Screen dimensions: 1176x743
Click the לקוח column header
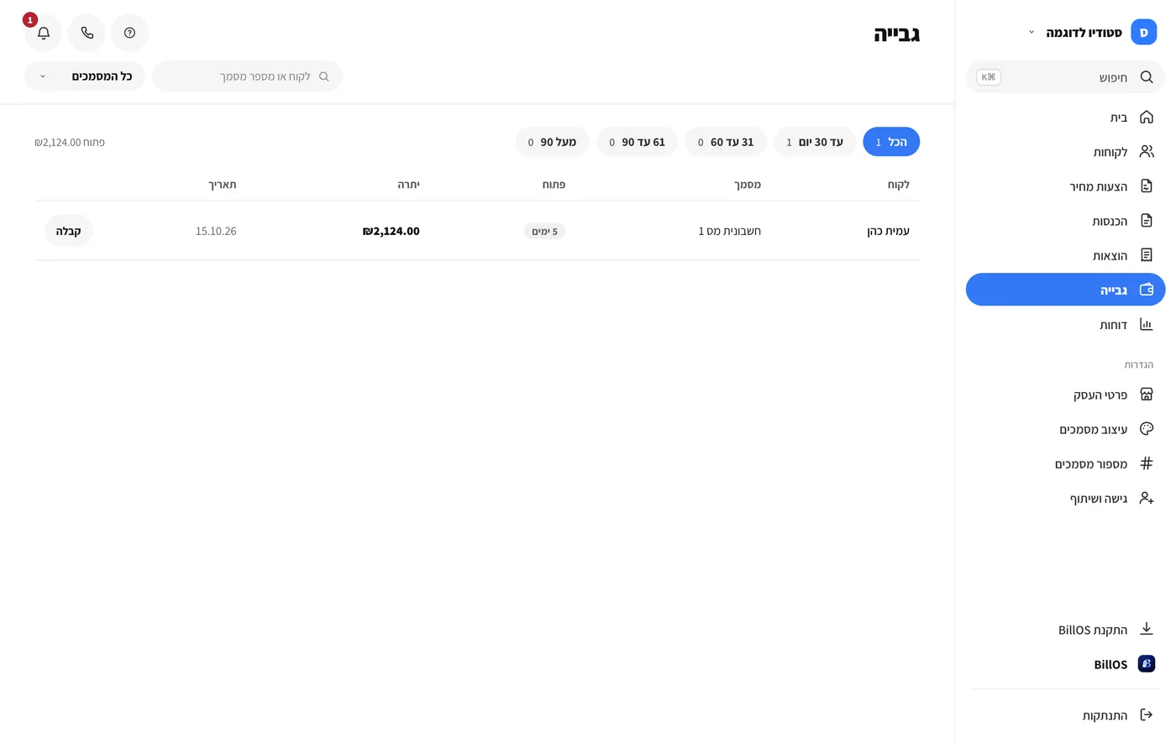pos(899,184)
